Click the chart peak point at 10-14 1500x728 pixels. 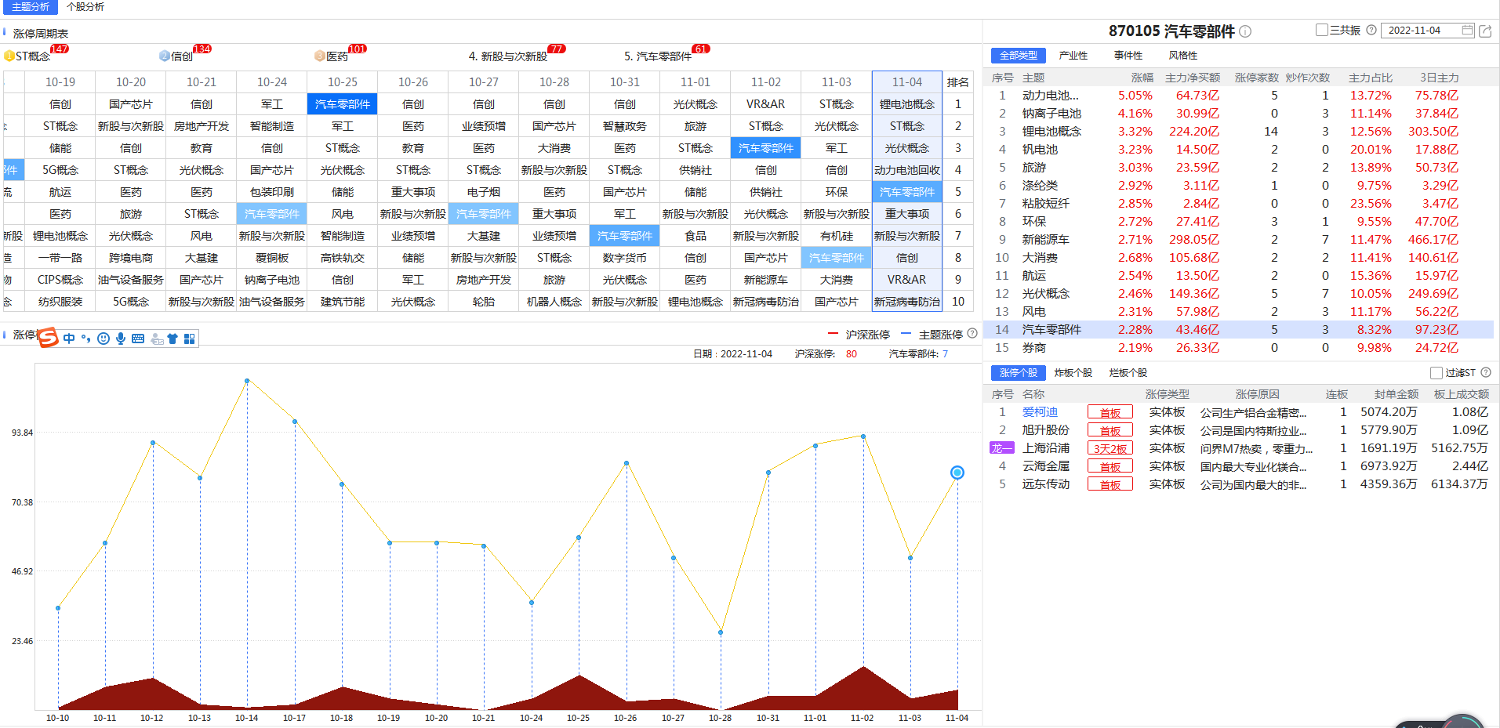pyautogui.click(x=247, y=381)
